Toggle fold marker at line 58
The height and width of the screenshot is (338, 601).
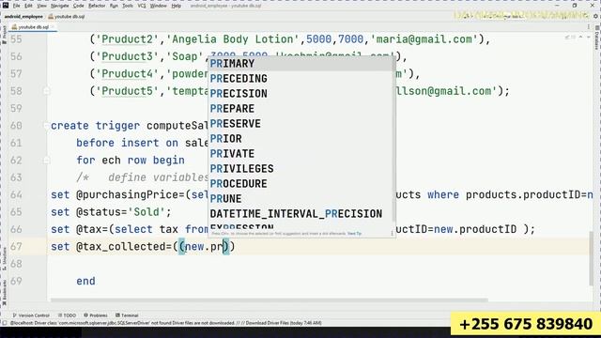tap(46, 91)
